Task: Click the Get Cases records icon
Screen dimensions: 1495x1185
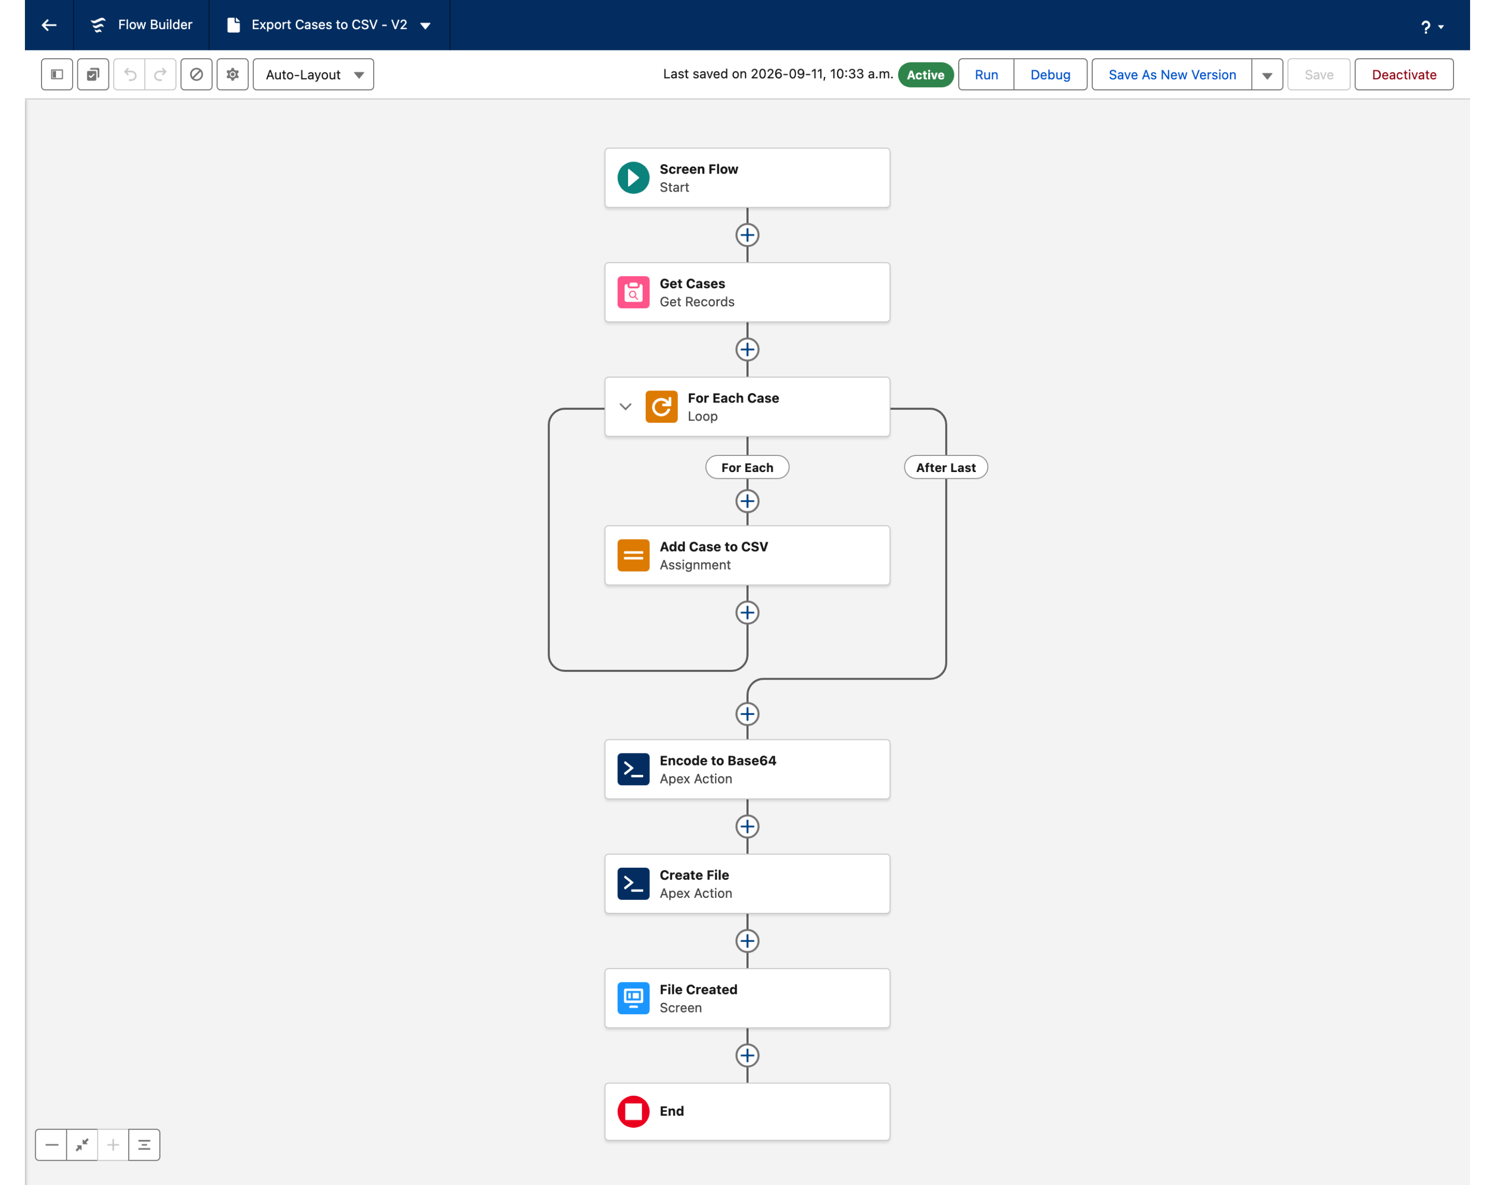Action: click(633, 292)
